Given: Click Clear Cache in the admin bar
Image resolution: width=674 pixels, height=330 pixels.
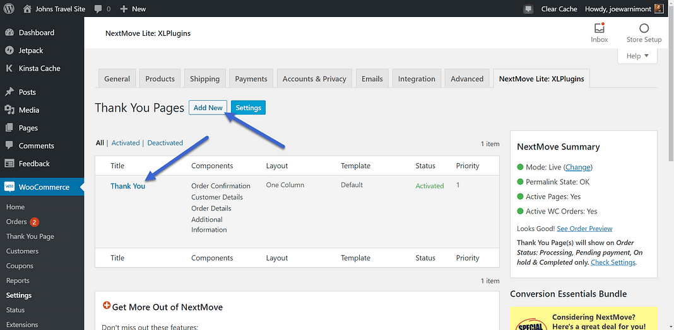Looking at the screenshot, I should [x=559, y=9].
